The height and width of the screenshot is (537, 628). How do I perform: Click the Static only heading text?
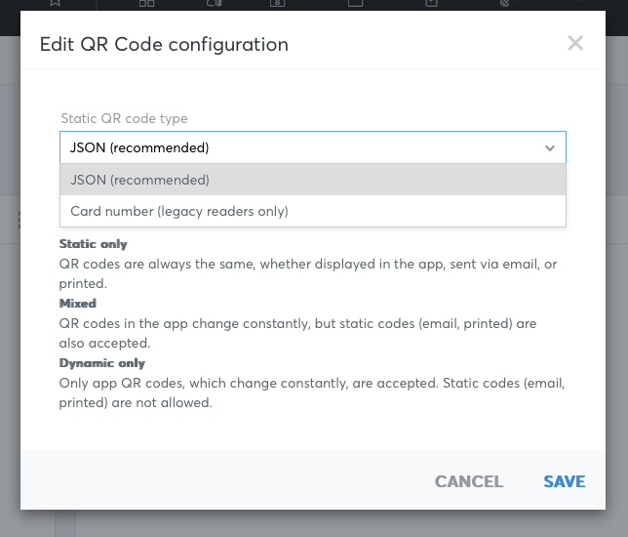click(x=93, y=244)
